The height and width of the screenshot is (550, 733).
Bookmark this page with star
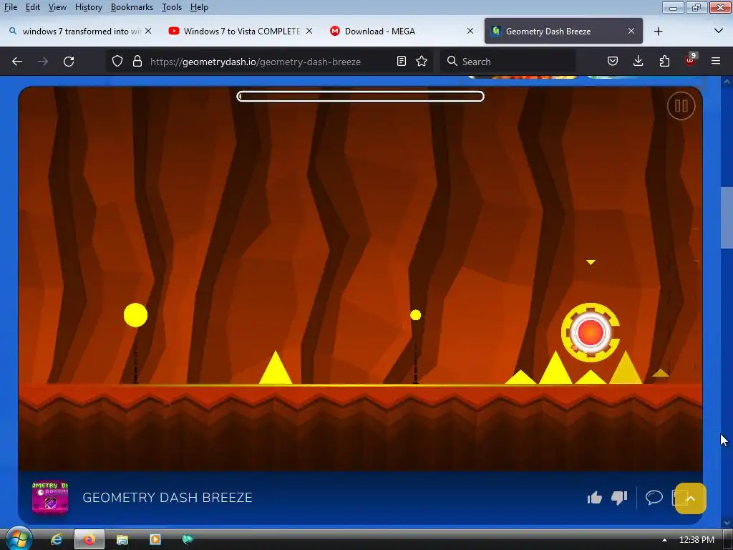[422, 62]
